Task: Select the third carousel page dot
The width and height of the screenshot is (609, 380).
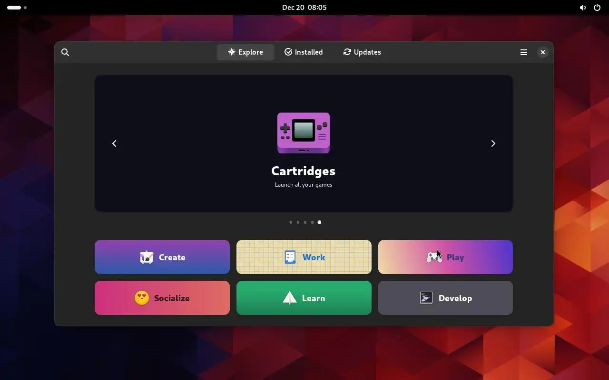Action: click(305, 222)
